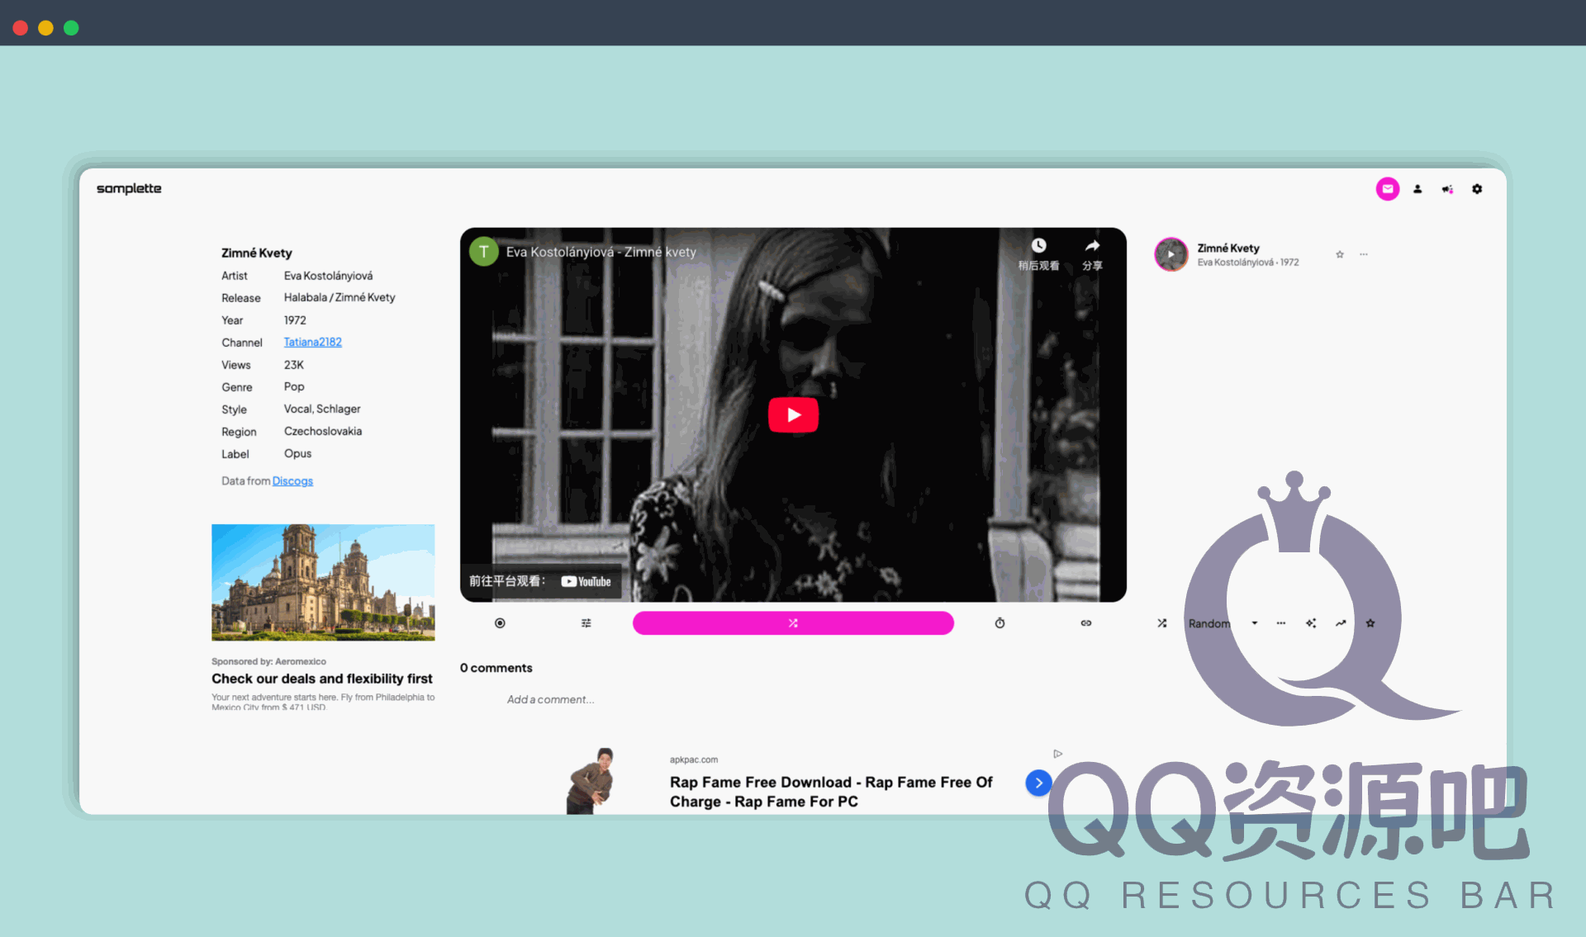Open the pink mail inbox icon
The image size is (1586, 937).
click(x=1387, y=189)
